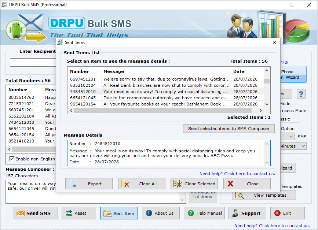Click the Phone Connection Wizard button
Screen dimensions: 318x230
293,74
